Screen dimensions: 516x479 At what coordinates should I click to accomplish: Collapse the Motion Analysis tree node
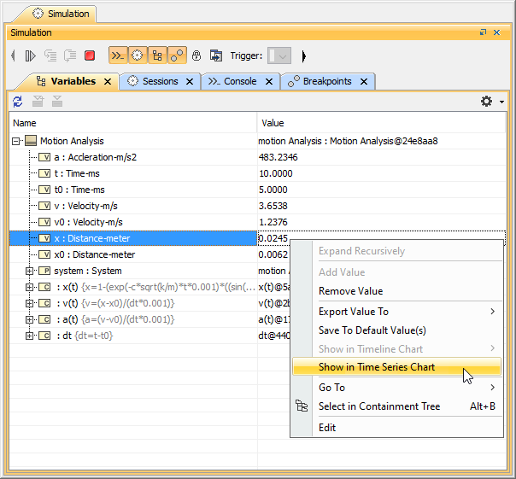pos(15,141)
